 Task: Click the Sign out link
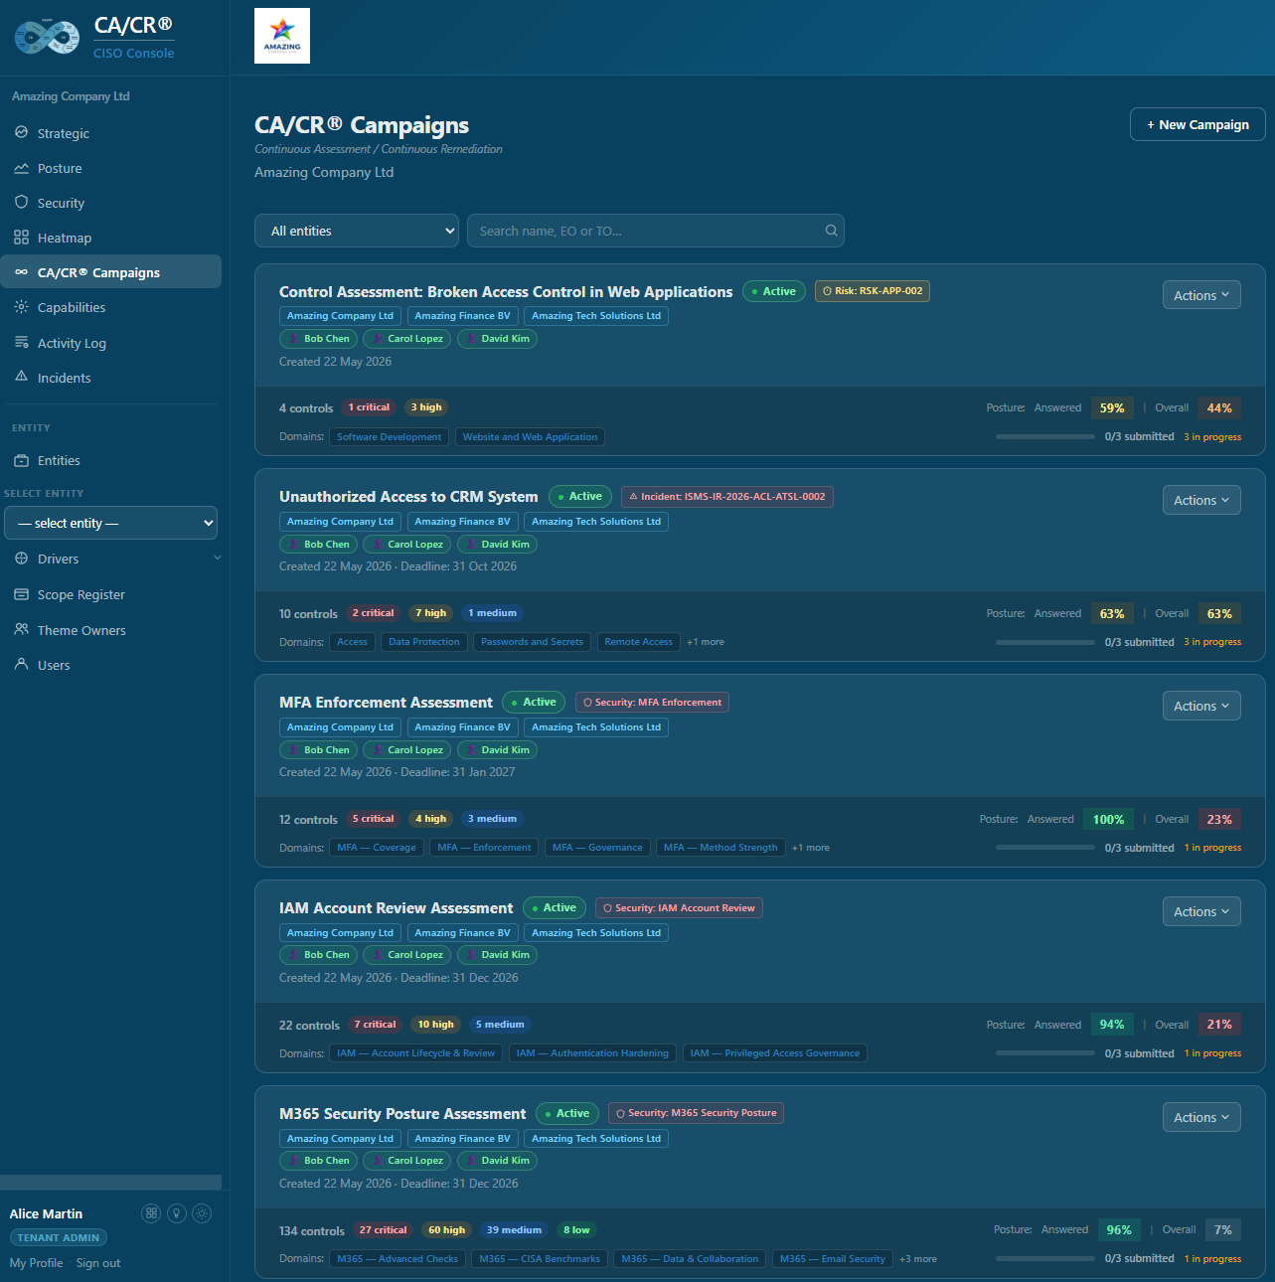tap(98, 1263)
